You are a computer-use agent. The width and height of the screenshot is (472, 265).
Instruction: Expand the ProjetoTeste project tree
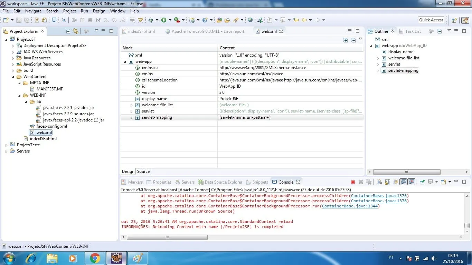pos(6,145)
